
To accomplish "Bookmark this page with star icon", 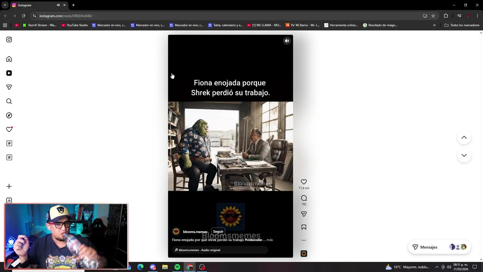I will tap(433, 16).
